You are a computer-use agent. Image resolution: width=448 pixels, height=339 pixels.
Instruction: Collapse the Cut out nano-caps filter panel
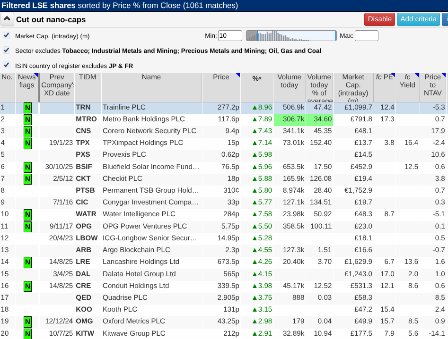7,19
